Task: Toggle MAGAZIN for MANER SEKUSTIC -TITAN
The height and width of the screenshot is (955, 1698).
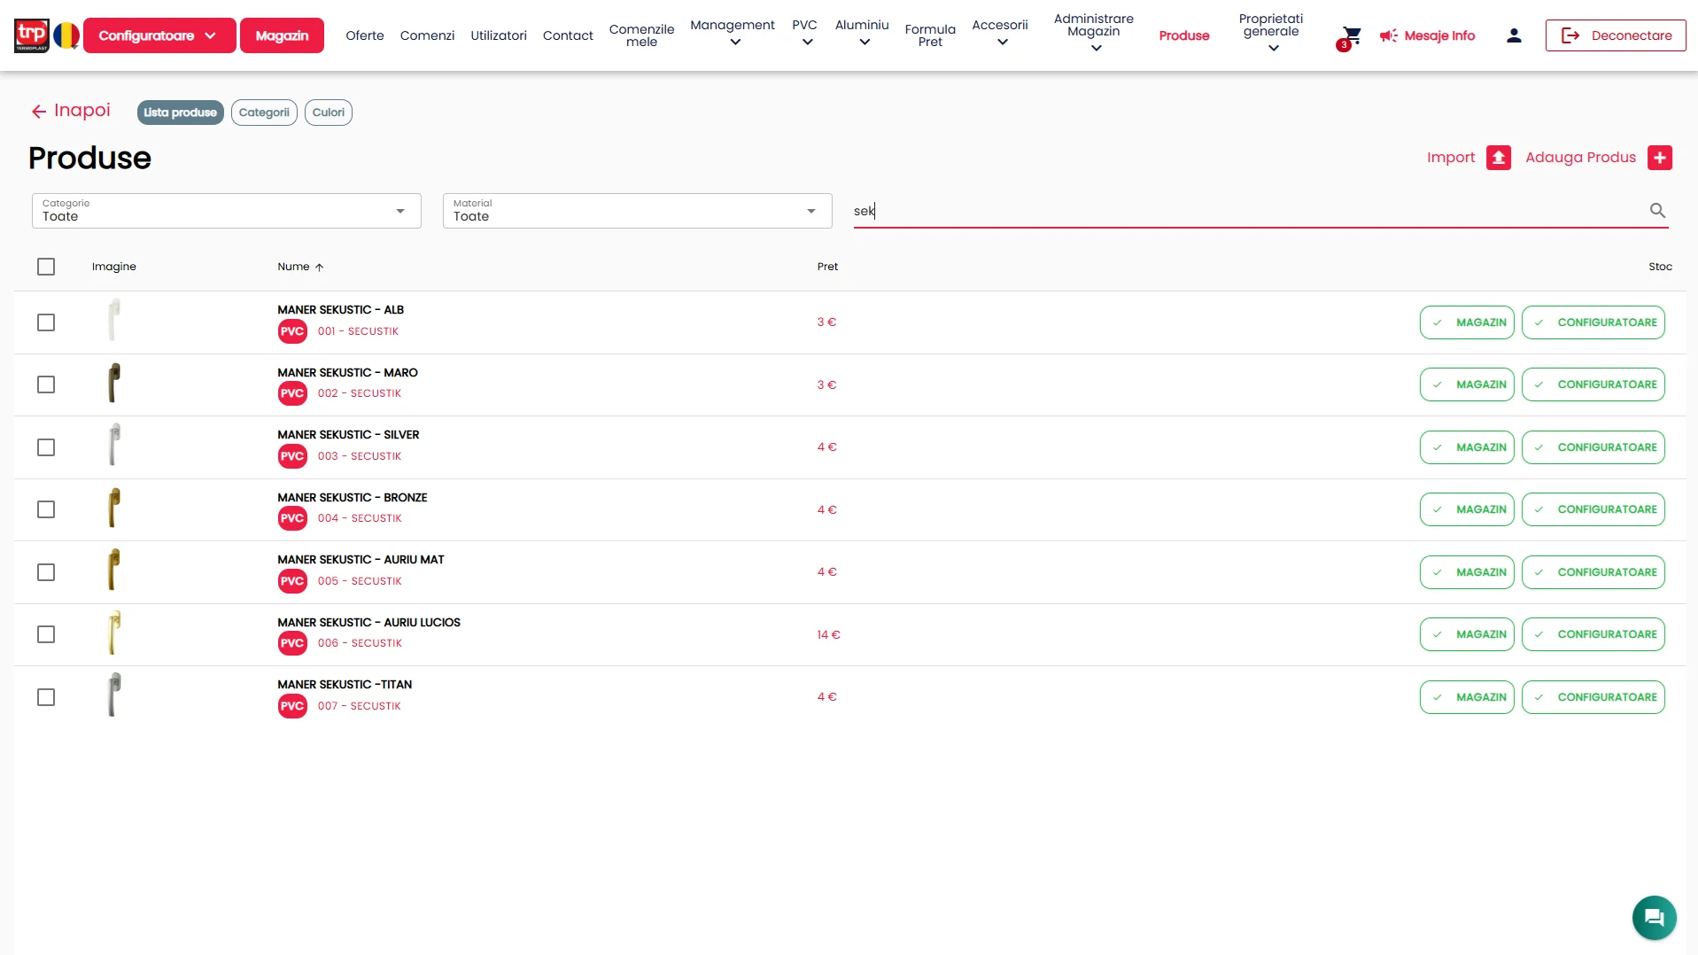Action: 1467,697
